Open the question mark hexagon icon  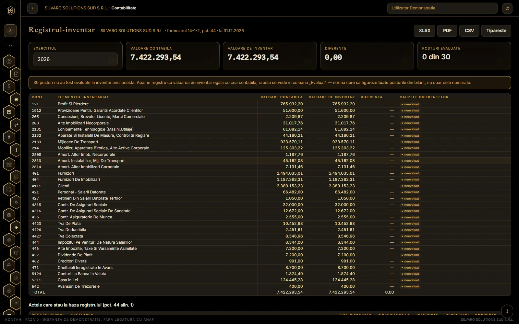[x=9, y=137]
